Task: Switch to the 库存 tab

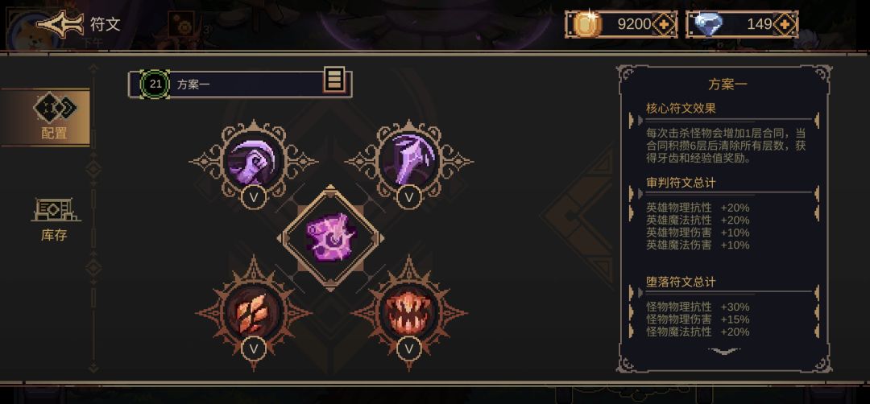Action: [55, 220]
